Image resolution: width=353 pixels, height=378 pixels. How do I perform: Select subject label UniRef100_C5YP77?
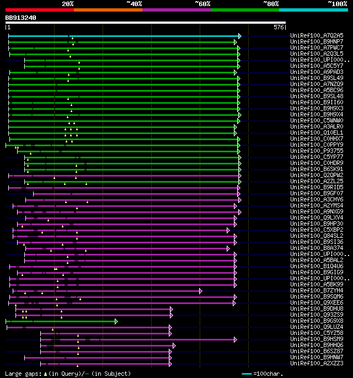point(317,157)
